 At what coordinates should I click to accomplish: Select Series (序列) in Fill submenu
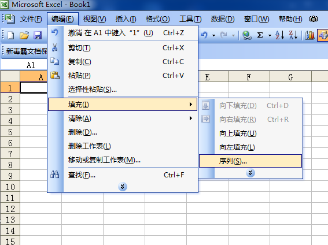(250, 161)
